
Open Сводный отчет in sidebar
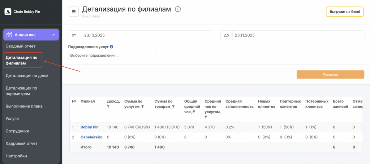click(21, 46)
